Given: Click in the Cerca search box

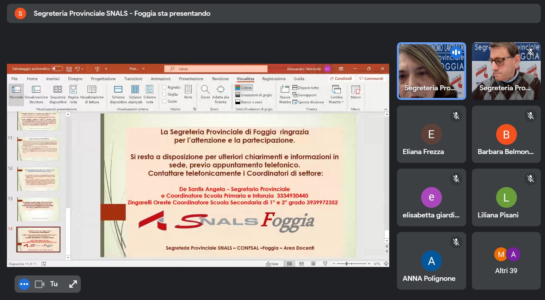Looking at the screenshot, I should pyautogui.click(x=216, y=69).
